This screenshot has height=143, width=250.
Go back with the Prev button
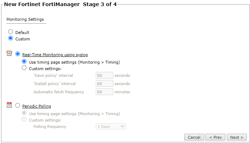216,137
